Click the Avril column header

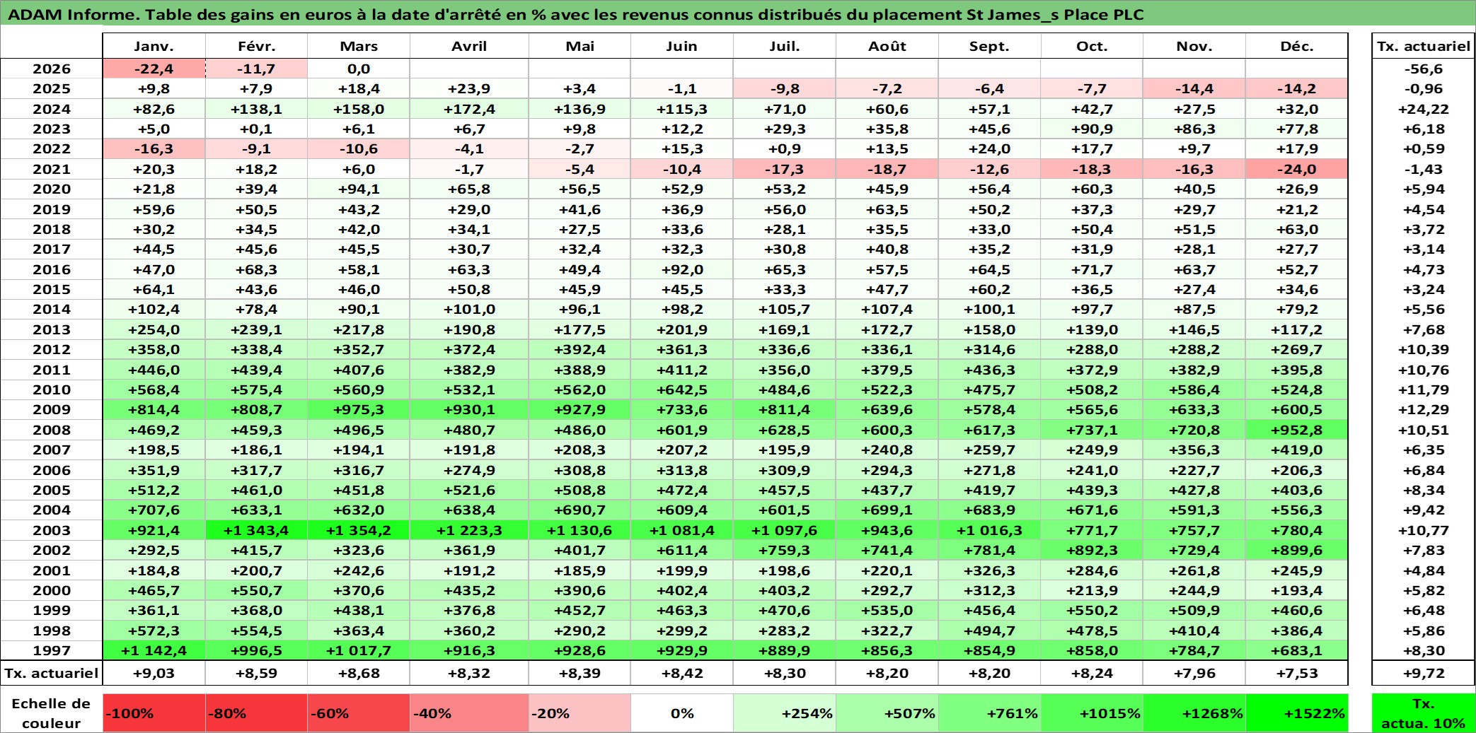pos(469,46)
